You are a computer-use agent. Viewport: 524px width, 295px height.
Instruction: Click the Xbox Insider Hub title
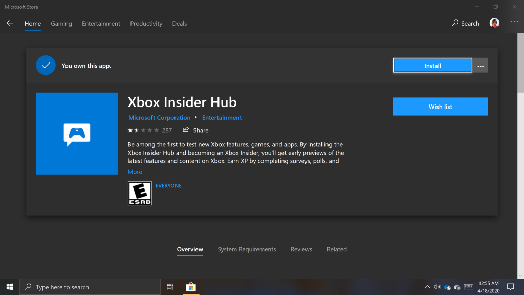[x=182, y=102]
